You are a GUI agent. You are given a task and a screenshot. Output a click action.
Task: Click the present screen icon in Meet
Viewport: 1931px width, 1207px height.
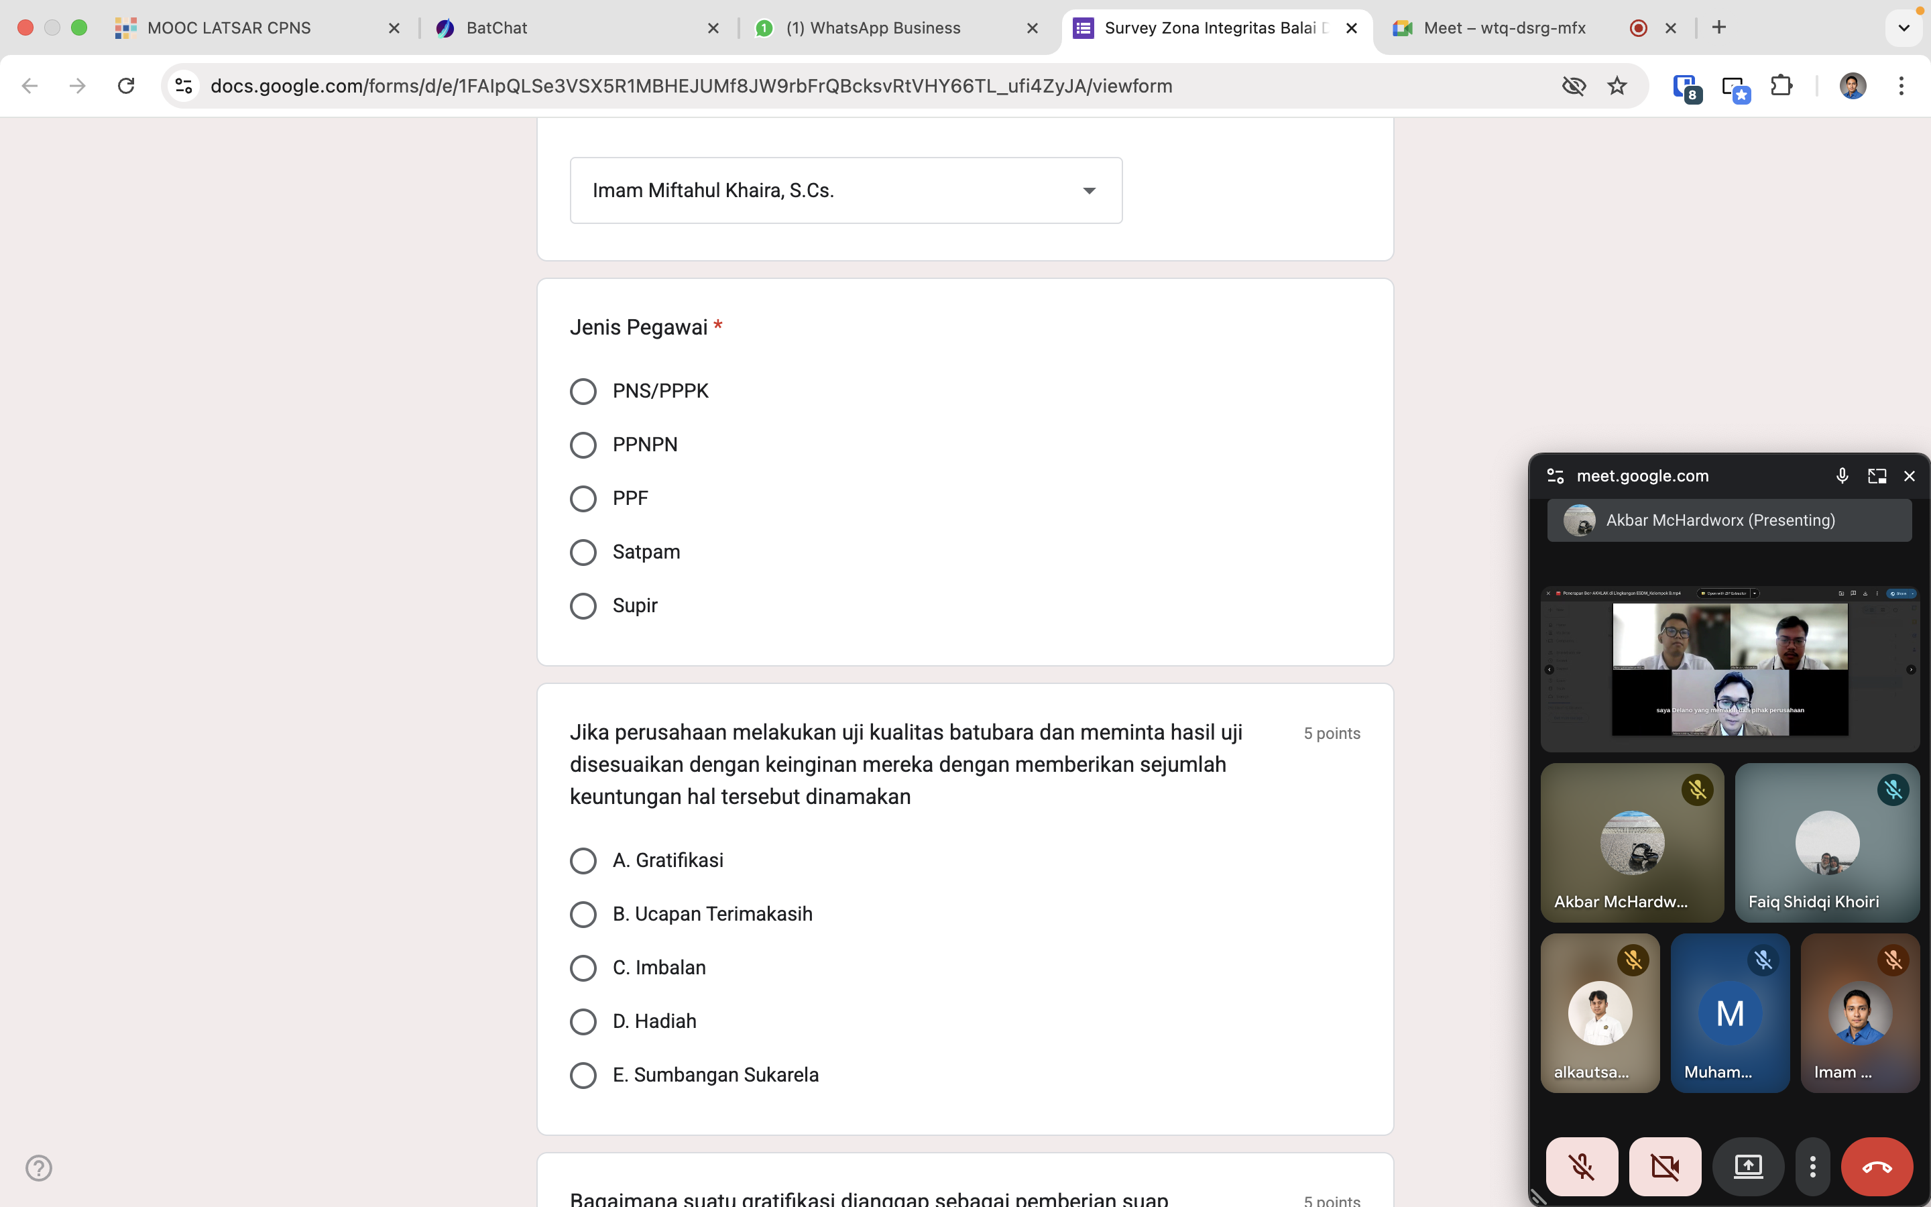pyautogui.click(x=1747, y=1166)
